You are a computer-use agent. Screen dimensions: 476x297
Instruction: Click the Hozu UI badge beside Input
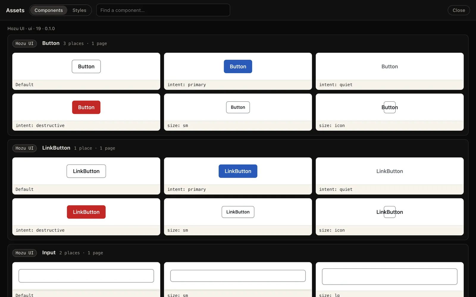pyautogui.click(x=24, y=253)
